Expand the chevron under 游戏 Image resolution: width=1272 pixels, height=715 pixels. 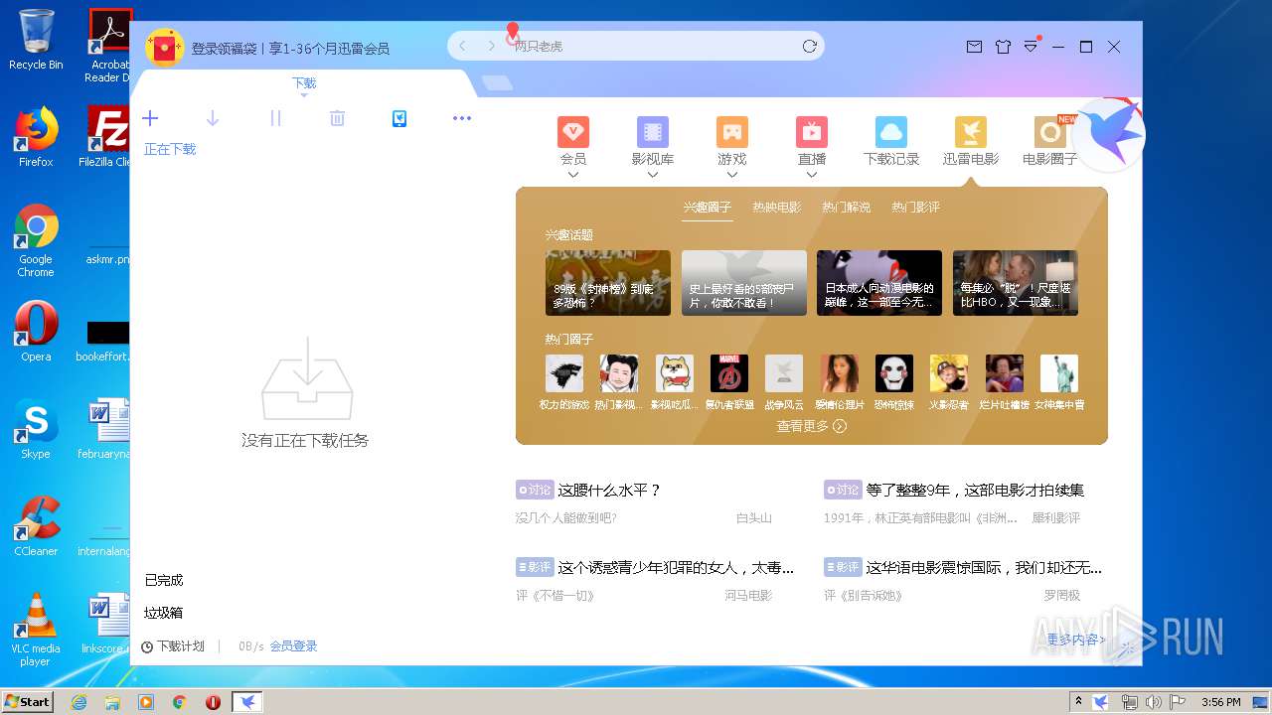pos(732,175)
